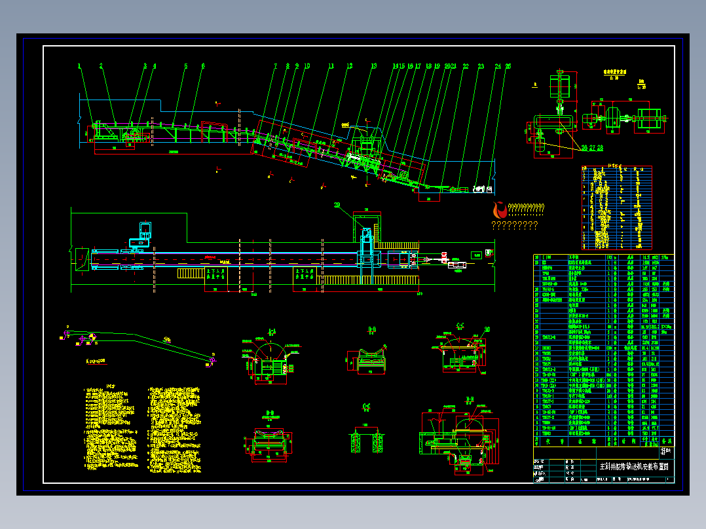Select the red-bordered data table on right
This screenshot has height=529, width=706.
coord(617,208)
